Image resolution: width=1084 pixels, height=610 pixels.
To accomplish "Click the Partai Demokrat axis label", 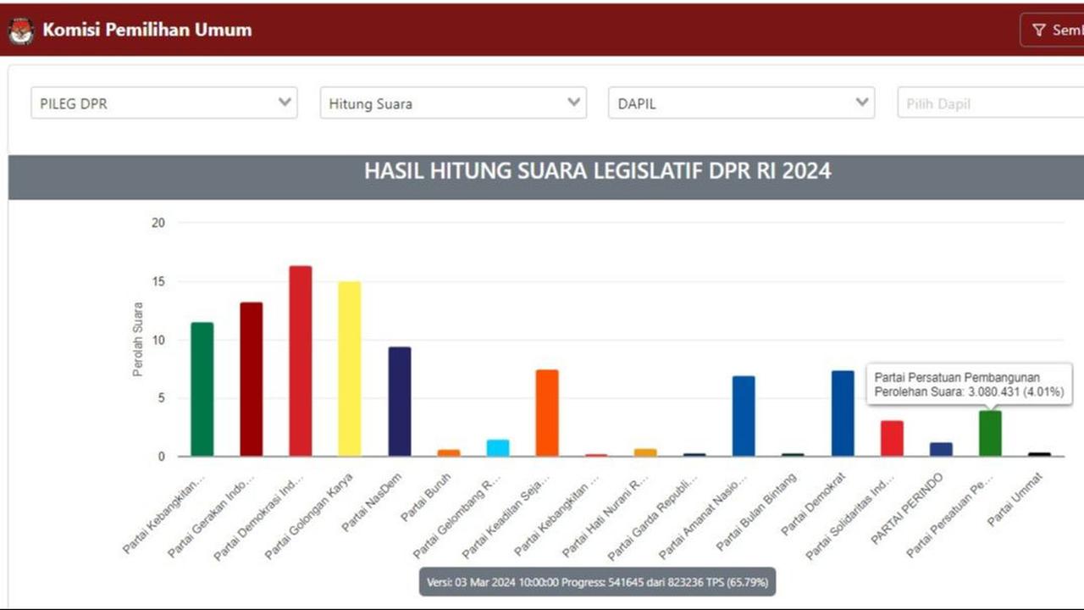I will (813, 503).
